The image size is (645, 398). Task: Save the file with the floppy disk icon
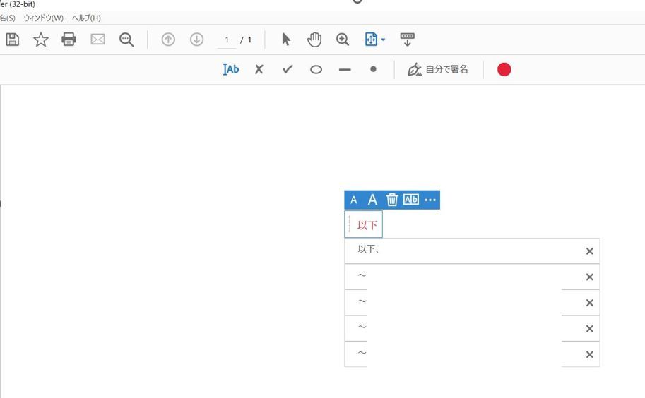pos(12,40)
